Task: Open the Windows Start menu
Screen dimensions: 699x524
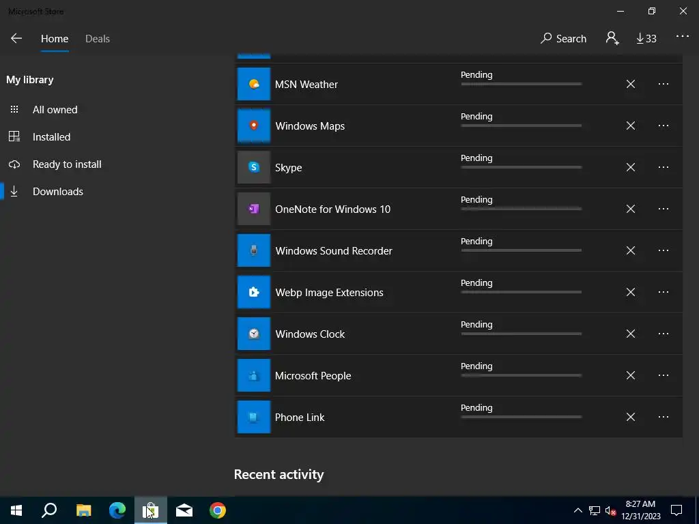Action: tap(16, 510)
